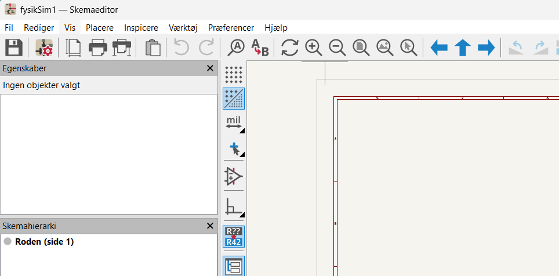Click the Print printer icon
Screen dimensions: 559x276
97,48
